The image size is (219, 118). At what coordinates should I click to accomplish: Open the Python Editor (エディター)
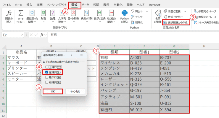pos(138,17)
